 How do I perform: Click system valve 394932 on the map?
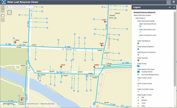27,66
